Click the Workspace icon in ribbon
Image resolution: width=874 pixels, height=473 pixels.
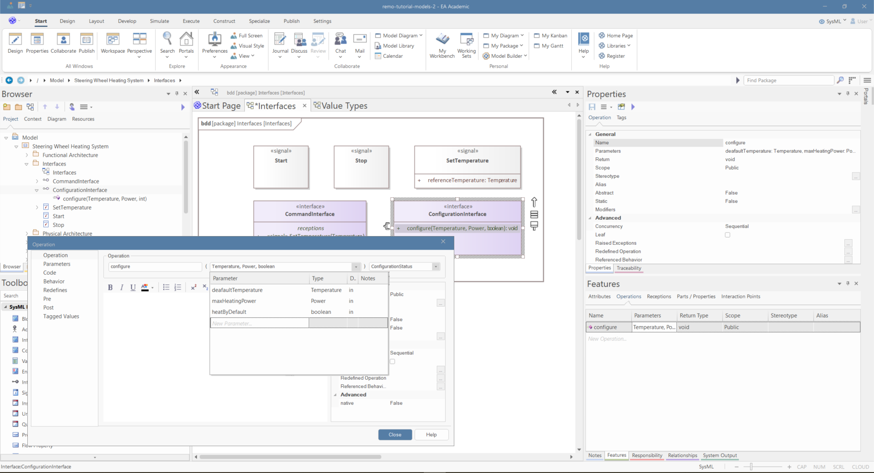[112, 41]
